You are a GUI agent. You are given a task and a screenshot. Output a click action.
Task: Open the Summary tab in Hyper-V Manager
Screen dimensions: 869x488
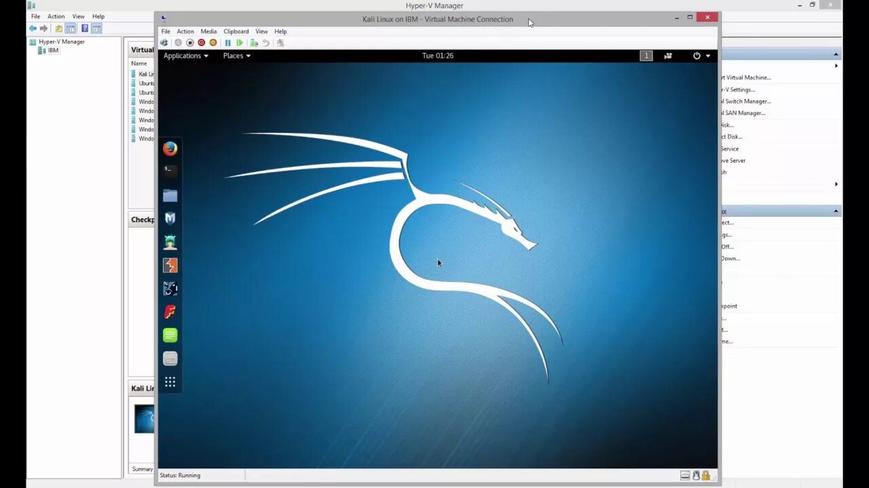click(x=143, y=469)
